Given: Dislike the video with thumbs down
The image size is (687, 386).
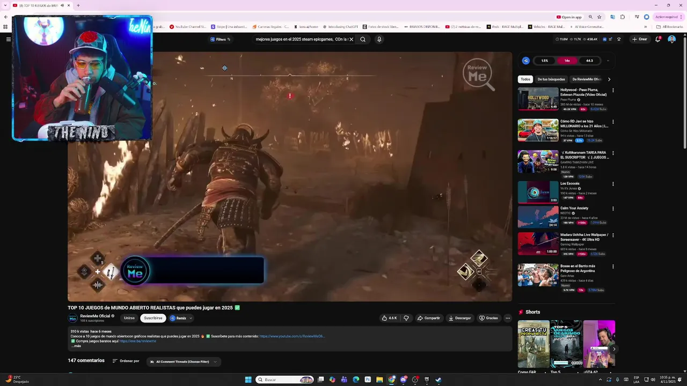Looking at the screenshot, I should point(406,318).
